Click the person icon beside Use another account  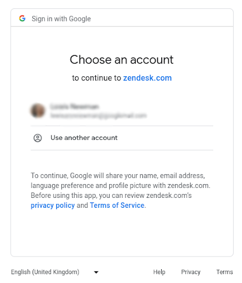tap(38, 138)
